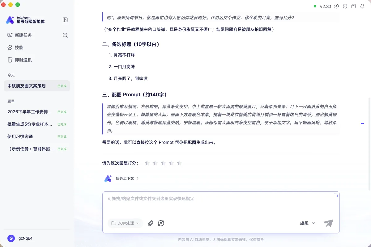Open the 旗舰 model dropdown
The image size is (371, 247).
(x=308, y=223)
